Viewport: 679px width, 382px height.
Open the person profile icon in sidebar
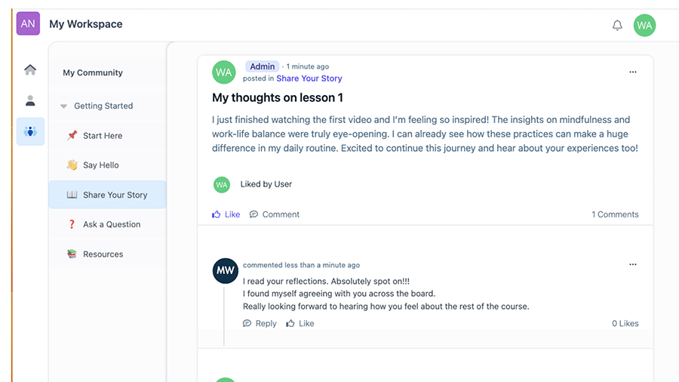pyautogui.click(x=30, y=100)
